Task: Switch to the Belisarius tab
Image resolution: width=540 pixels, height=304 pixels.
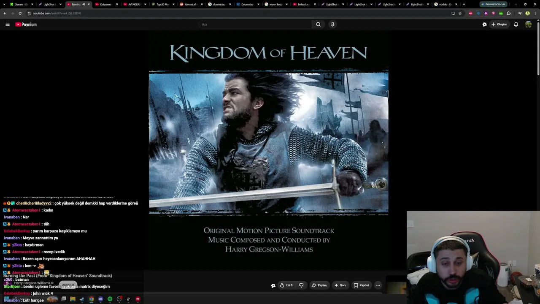Action: click(x=305, y=4)
